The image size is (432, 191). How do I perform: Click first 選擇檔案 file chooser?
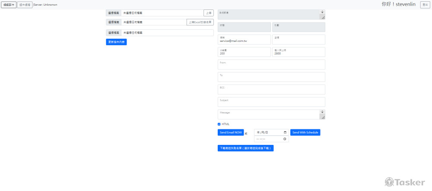[x=114, y=13]
